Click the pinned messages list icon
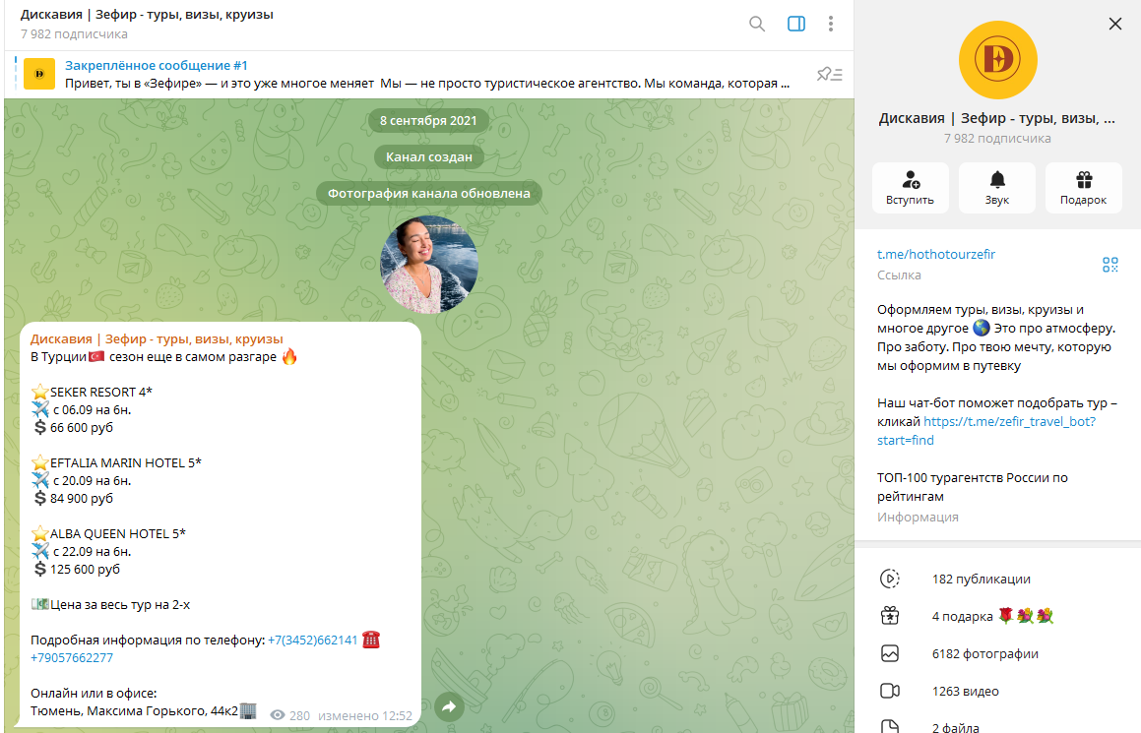Viewport: 1141px width, 733px height. coord(830,74)
